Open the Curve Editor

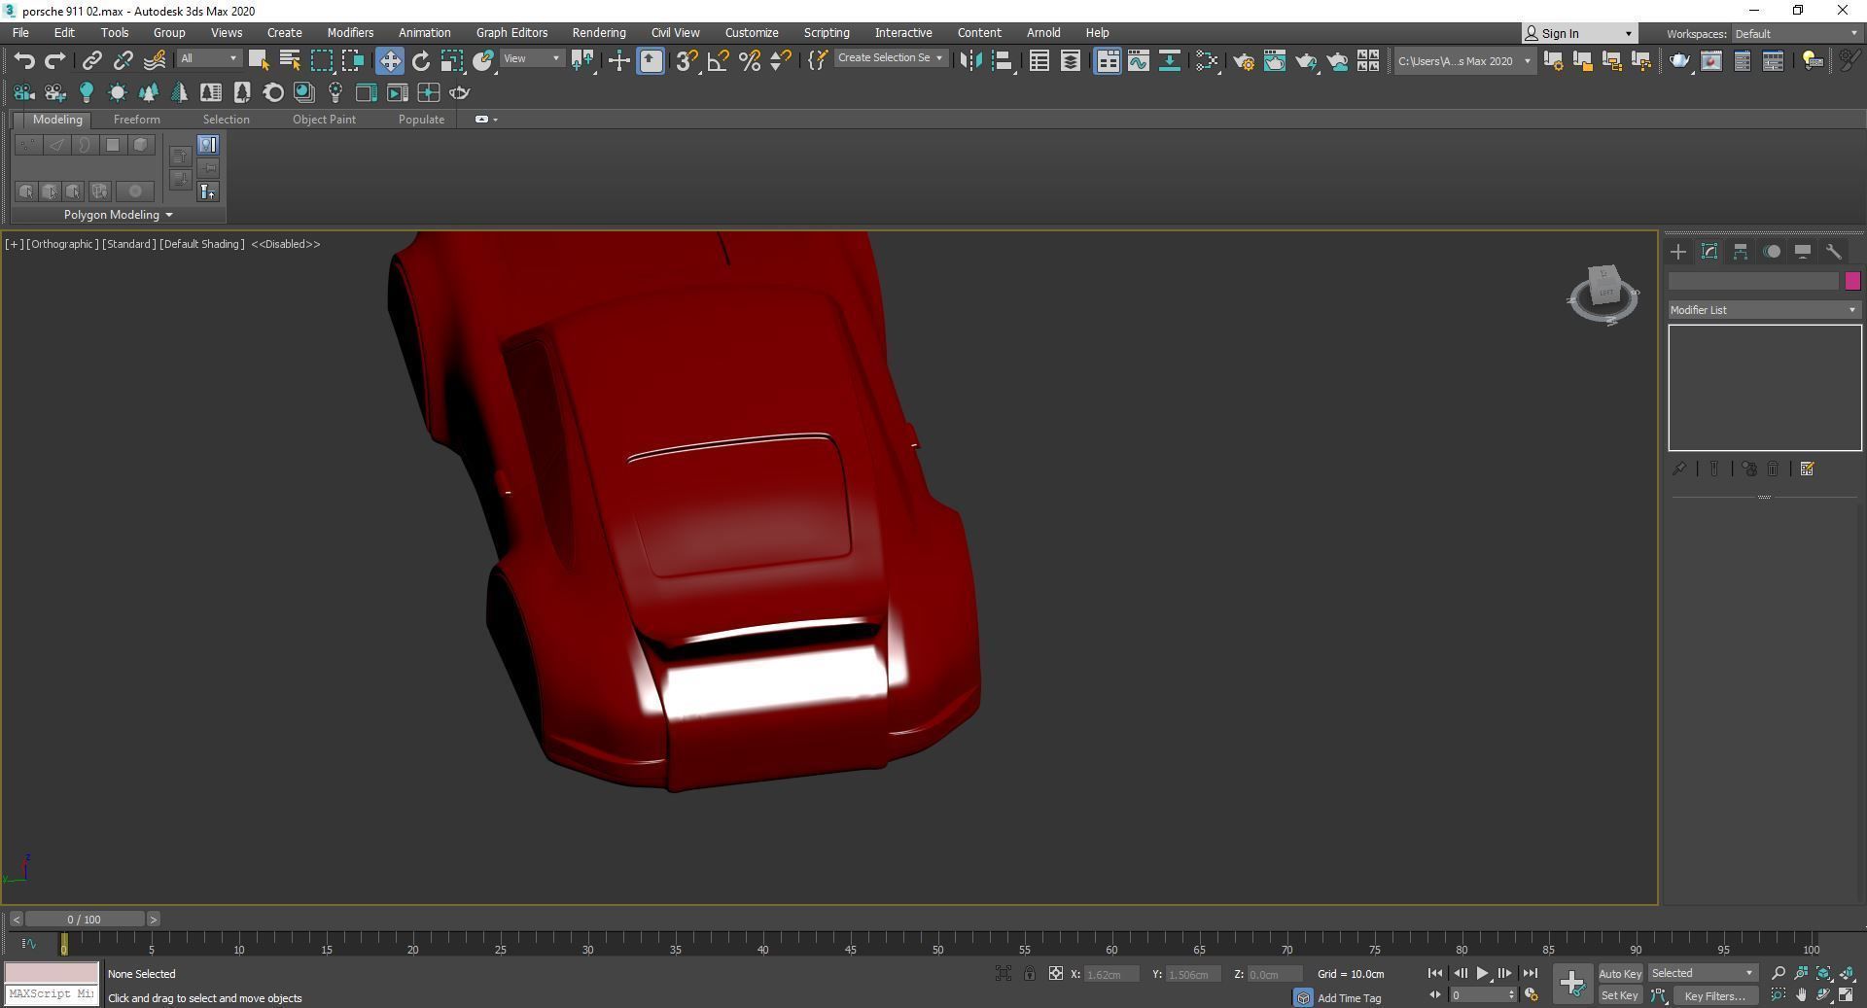point(1138,60)
